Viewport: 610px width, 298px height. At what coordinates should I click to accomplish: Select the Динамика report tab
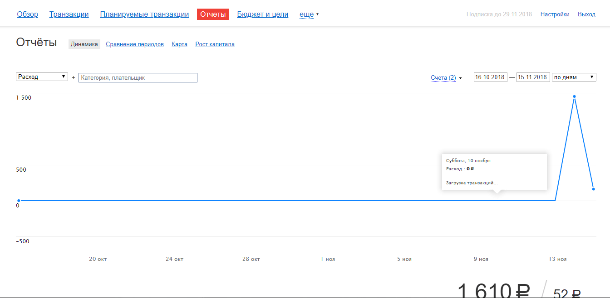click(84, 44)
